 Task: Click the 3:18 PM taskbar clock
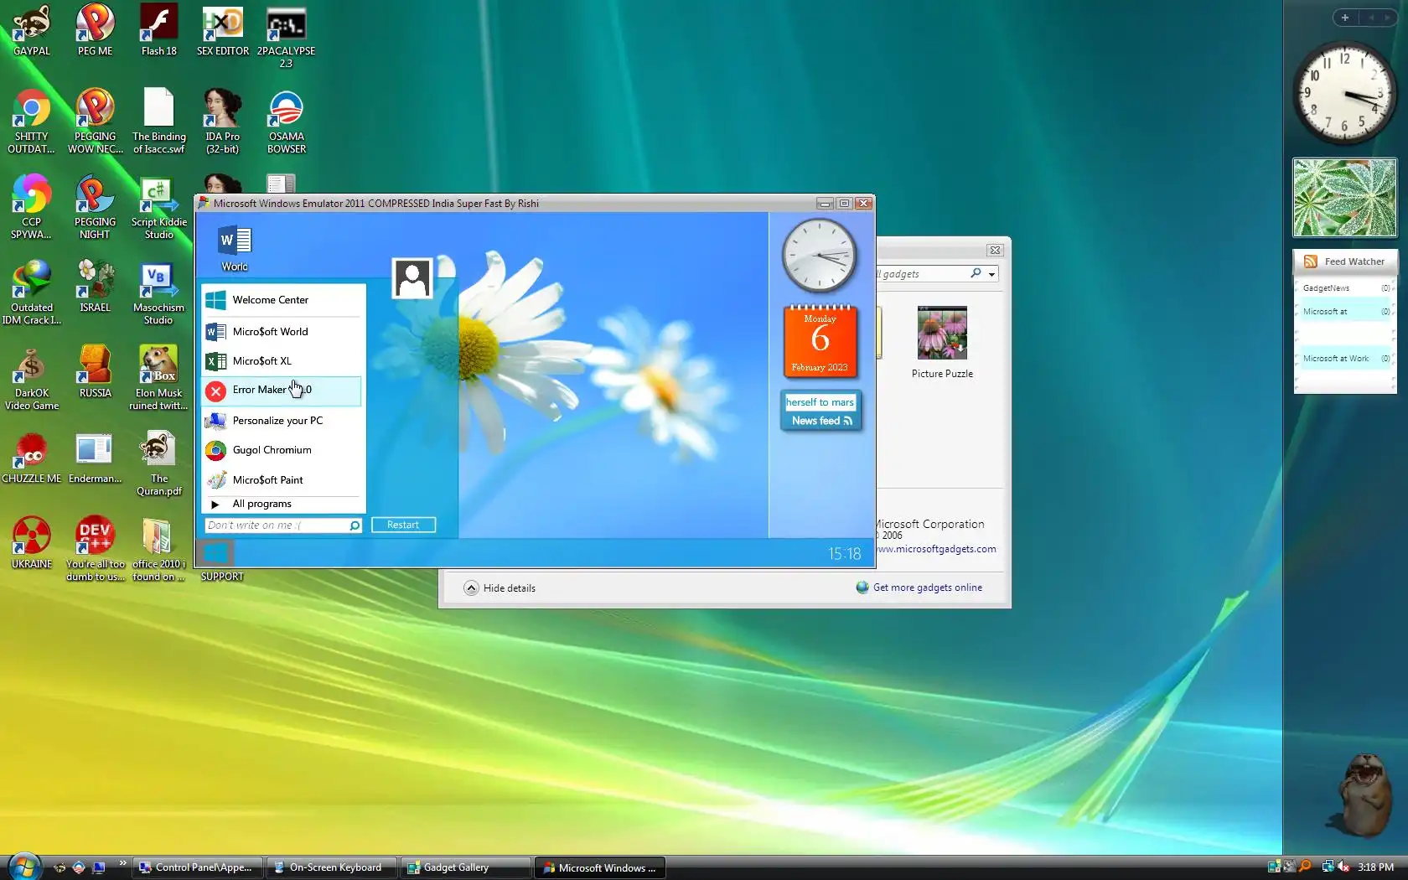pyautogui.click(x=1376, y=867)
